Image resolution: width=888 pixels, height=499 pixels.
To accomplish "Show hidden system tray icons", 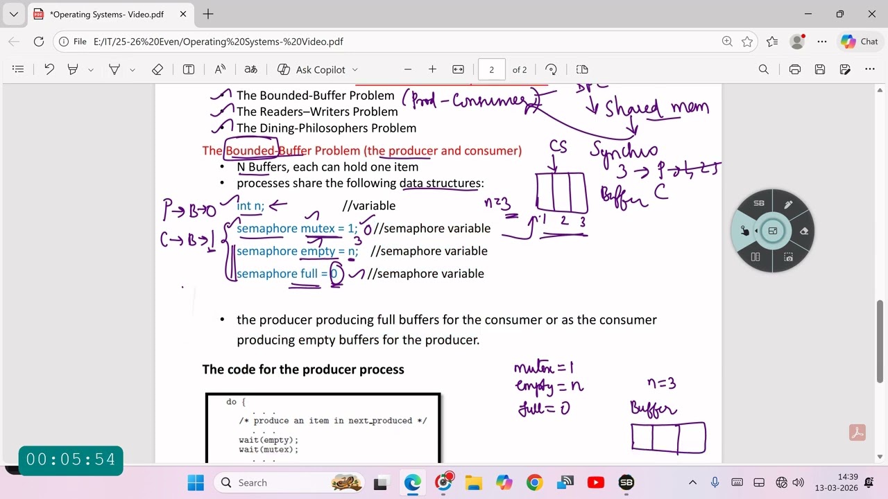I will [692, 482].
